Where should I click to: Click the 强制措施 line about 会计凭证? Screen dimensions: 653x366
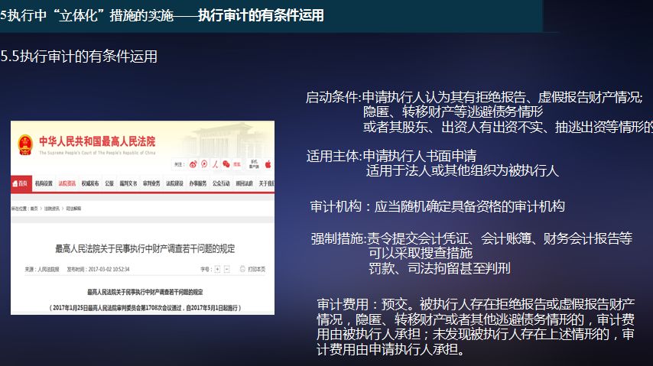point(472,238)
